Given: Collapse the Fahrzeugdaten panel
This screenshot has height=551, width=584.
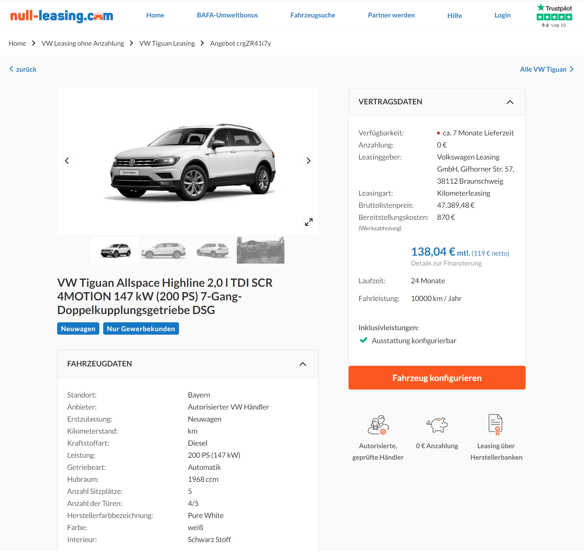Looking at the screenshot, I should tap(303, 364).
